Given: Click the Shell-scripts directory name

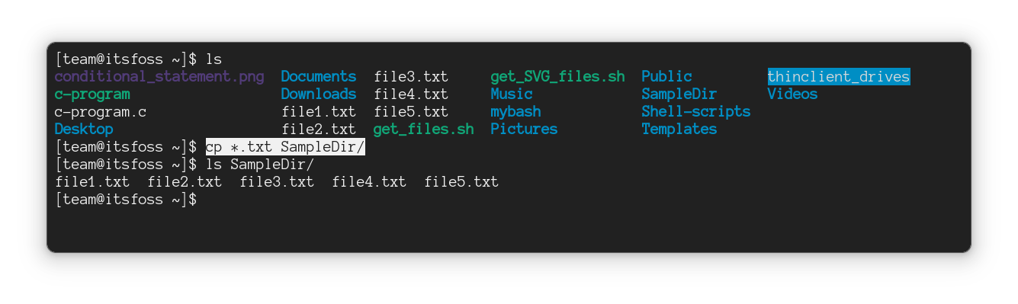Looking at the screenshot, I should click(x=695, y=112).
